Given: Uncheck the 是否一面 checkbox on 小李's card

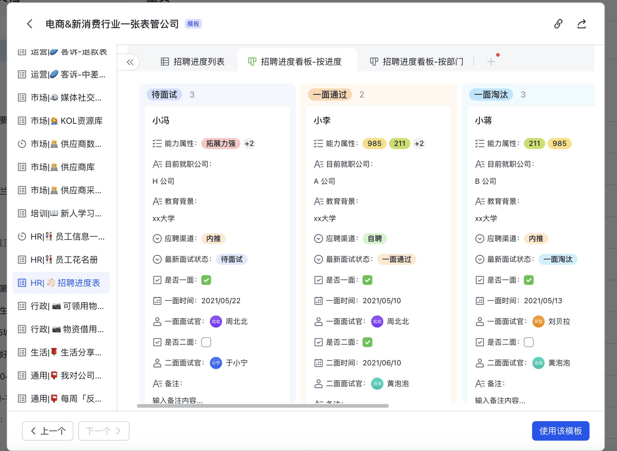Looking at the screenshot, I should (x=367, y=280).
